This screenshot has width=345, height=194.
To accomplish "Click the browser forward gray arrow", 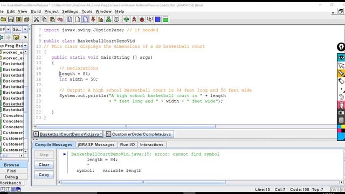I will click(x=8, y=37).
